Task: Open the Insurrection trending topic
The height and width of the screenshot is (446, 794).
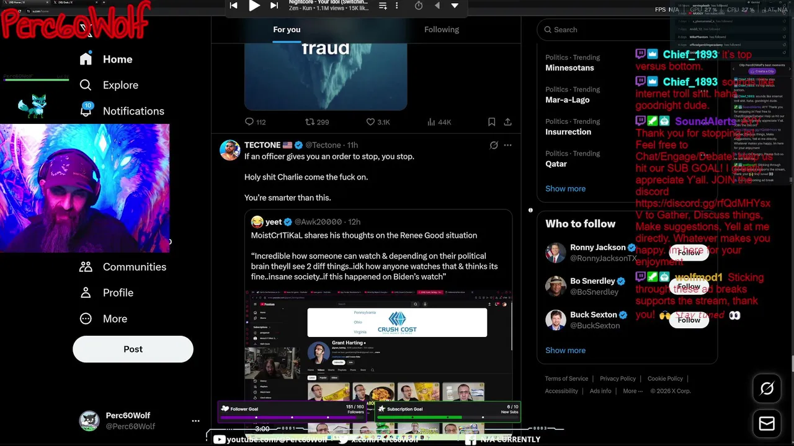Action: [568, 132]
